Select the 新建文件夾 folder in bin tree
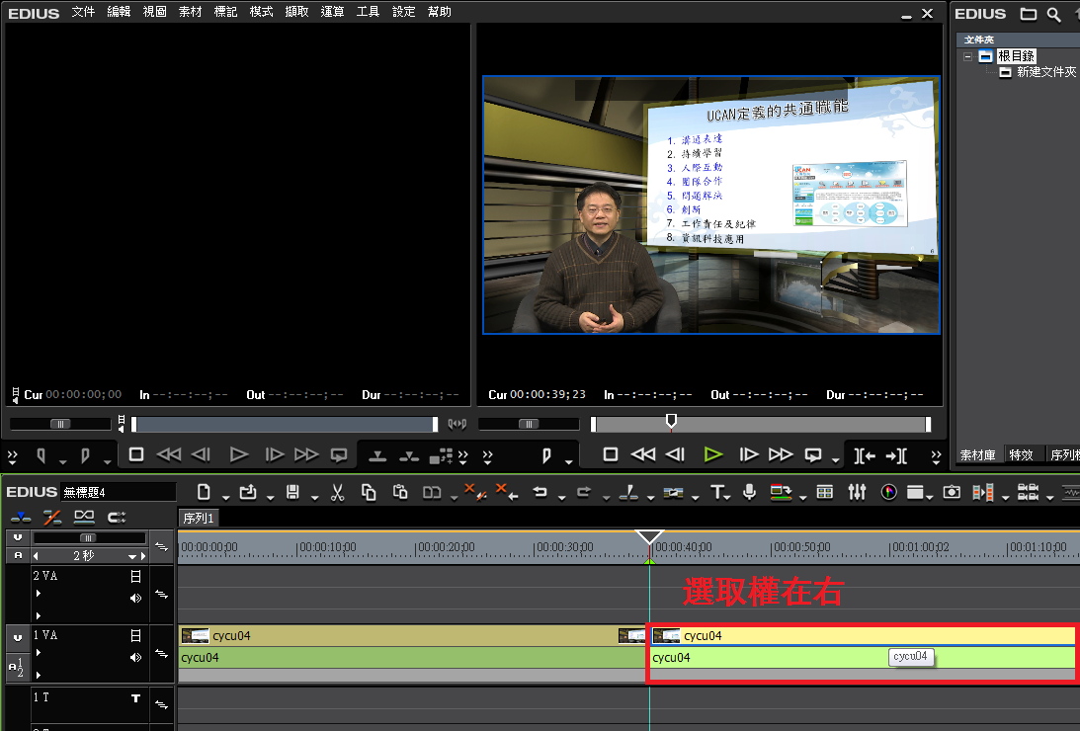 pos(1045,73)
